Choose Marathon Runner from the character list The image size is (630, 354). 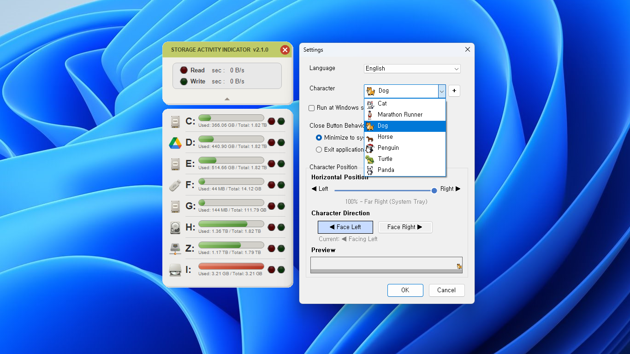pyautogui.click(x=405, y=114)
